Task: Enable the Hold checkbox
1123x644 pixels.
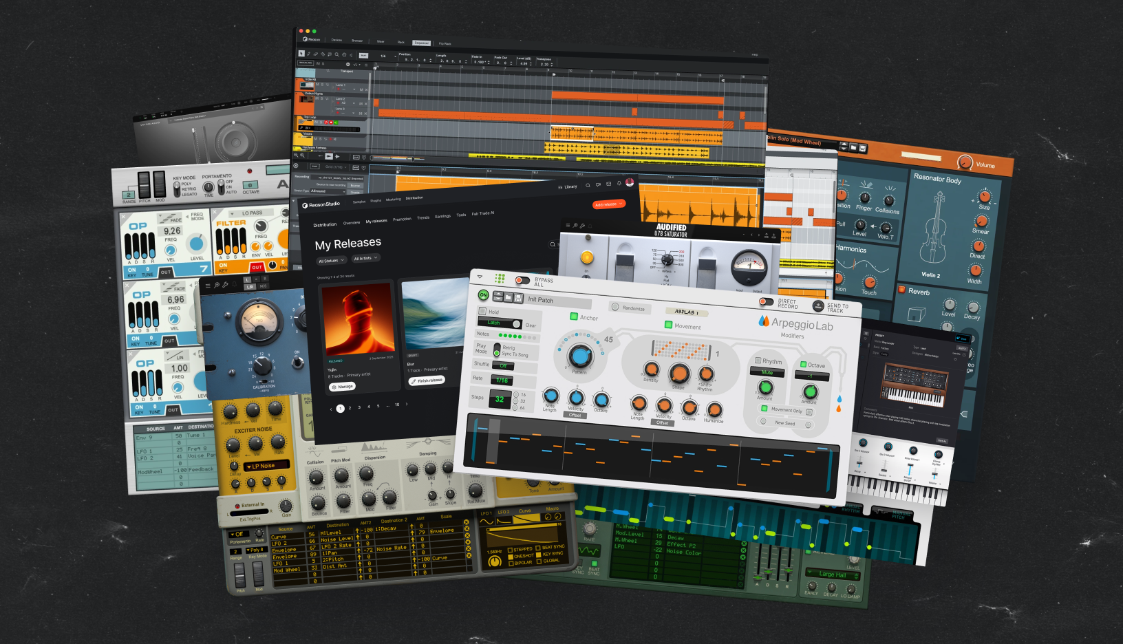Action: point(482,311)
